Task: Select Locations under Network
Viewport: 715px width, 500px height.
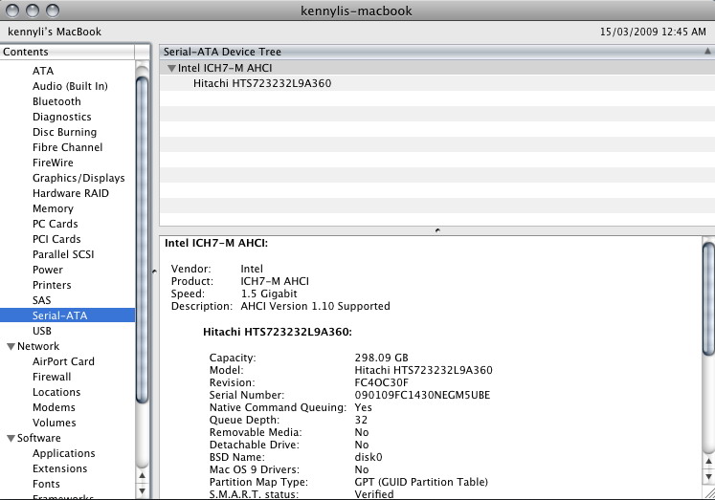Action: click(56, 392)
